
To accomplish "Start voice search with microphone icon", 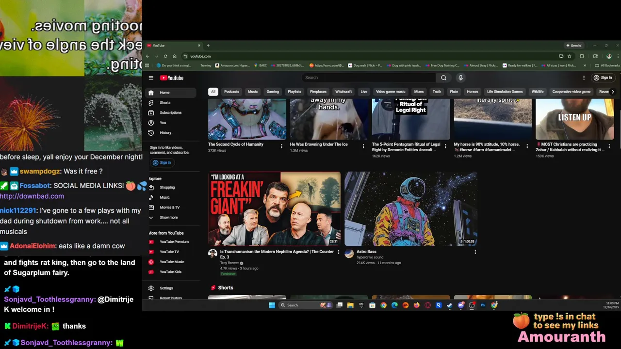I will tap(460, 78).
